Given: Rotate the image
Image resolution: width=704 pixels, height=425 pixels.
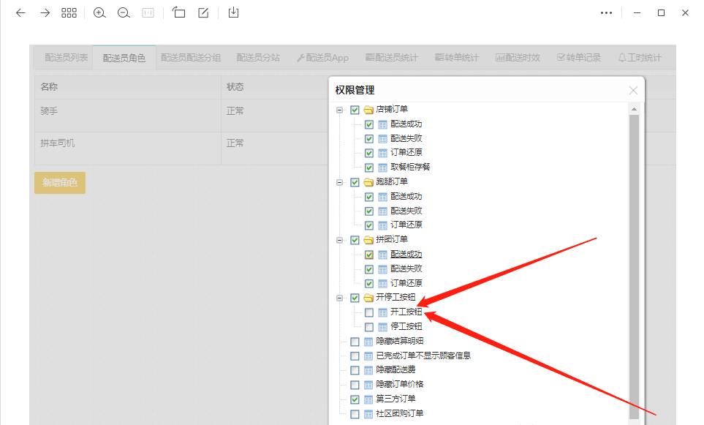Looking at the screenshot, I should 179,13.
